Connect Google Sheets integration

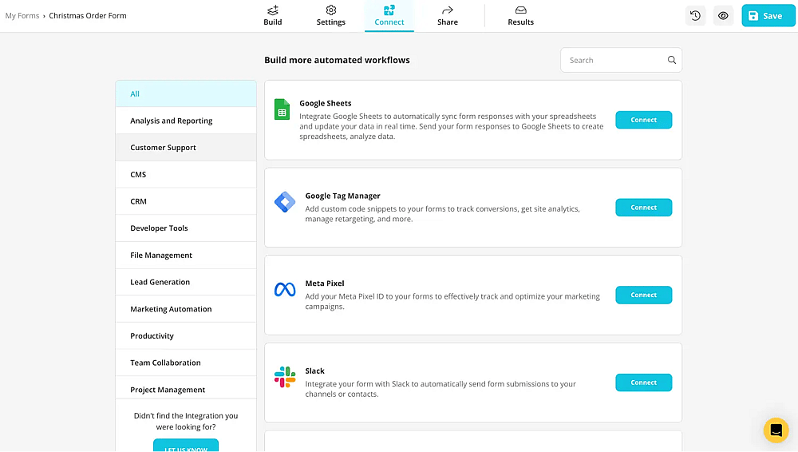tap(643, 120)
